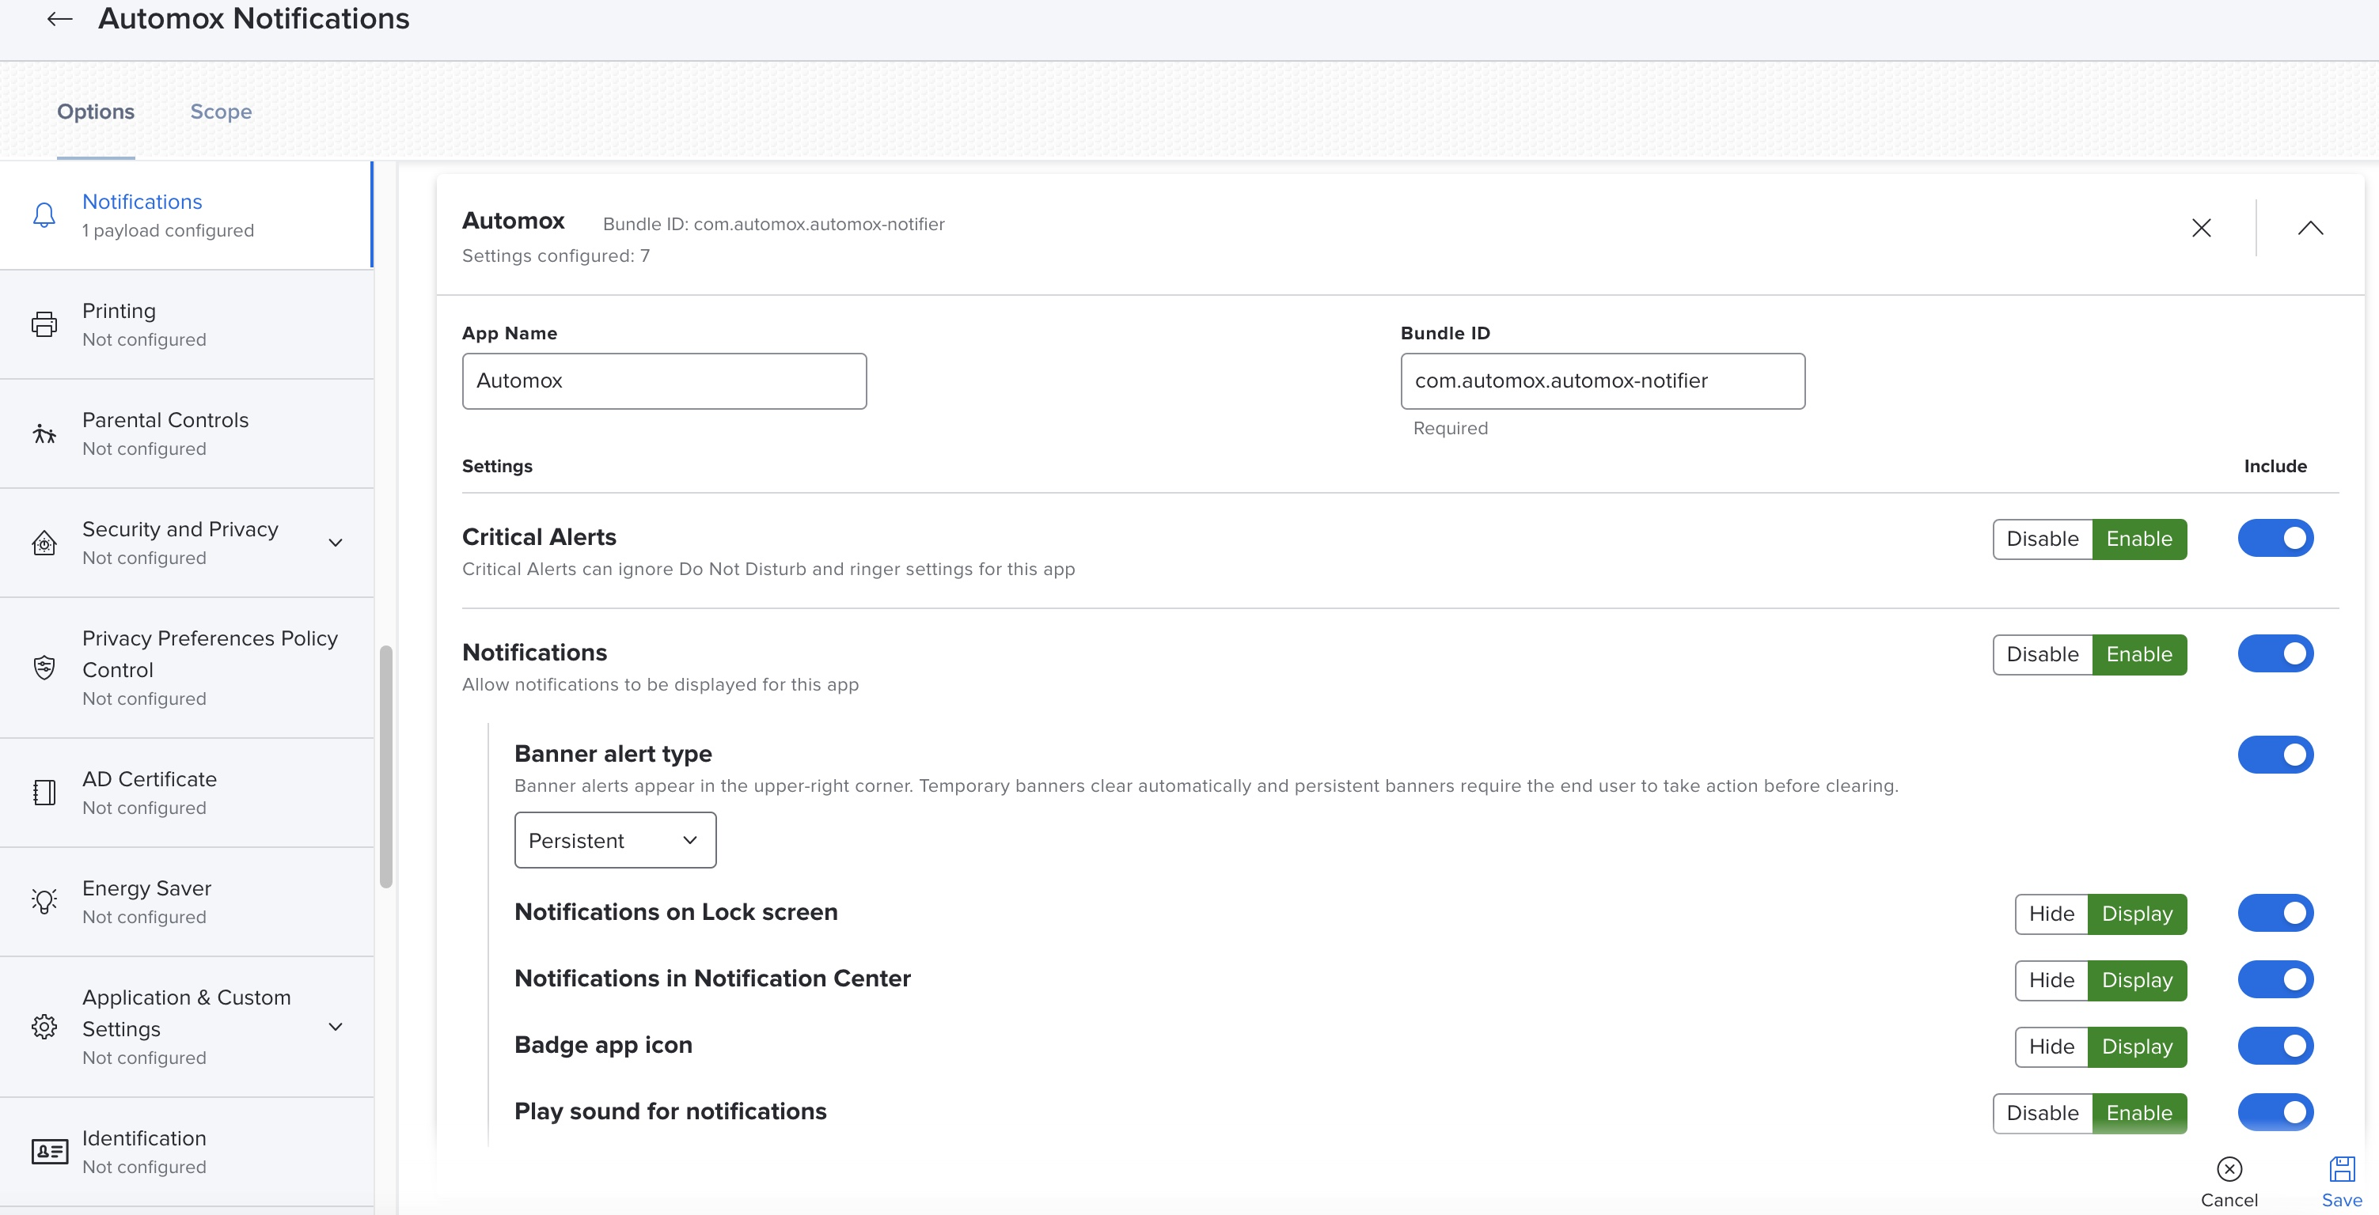Viewport: 2379px width, 1215px height.
Task: Click the Save label text
Action: [2342, 1200]
